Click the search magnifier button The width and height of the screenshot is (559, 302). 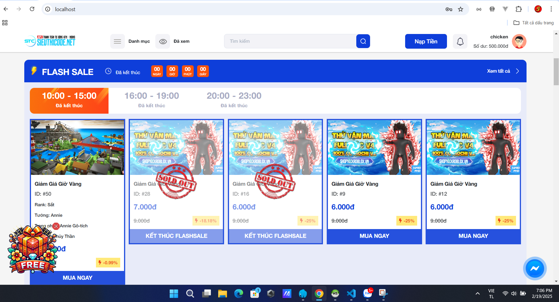tap(363, 41)
